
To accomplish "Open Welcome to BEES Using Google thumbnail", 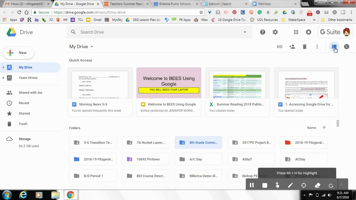I will 169,83.
